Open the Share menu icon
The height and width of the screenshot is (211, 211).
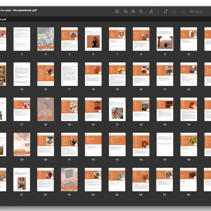(141, 11)
